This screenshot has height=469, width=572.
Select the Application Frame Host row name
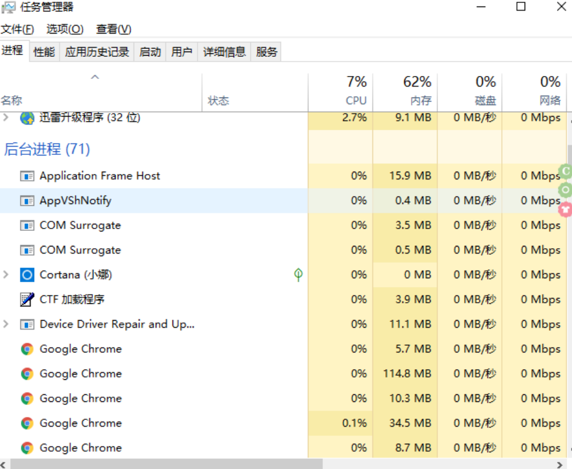pyautogui.click(x=99, y=176)
